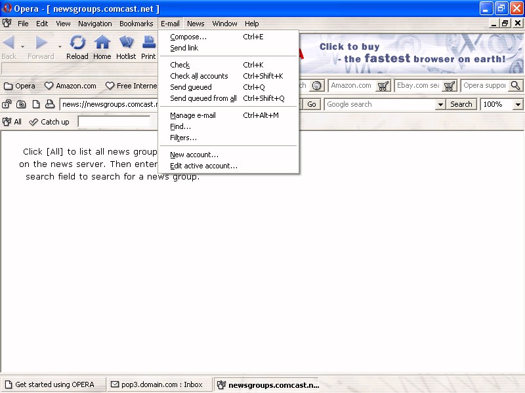Click printer icon left of address field
Image resolution: width=525 pixels, height=393 pixels.
[49, 104]
